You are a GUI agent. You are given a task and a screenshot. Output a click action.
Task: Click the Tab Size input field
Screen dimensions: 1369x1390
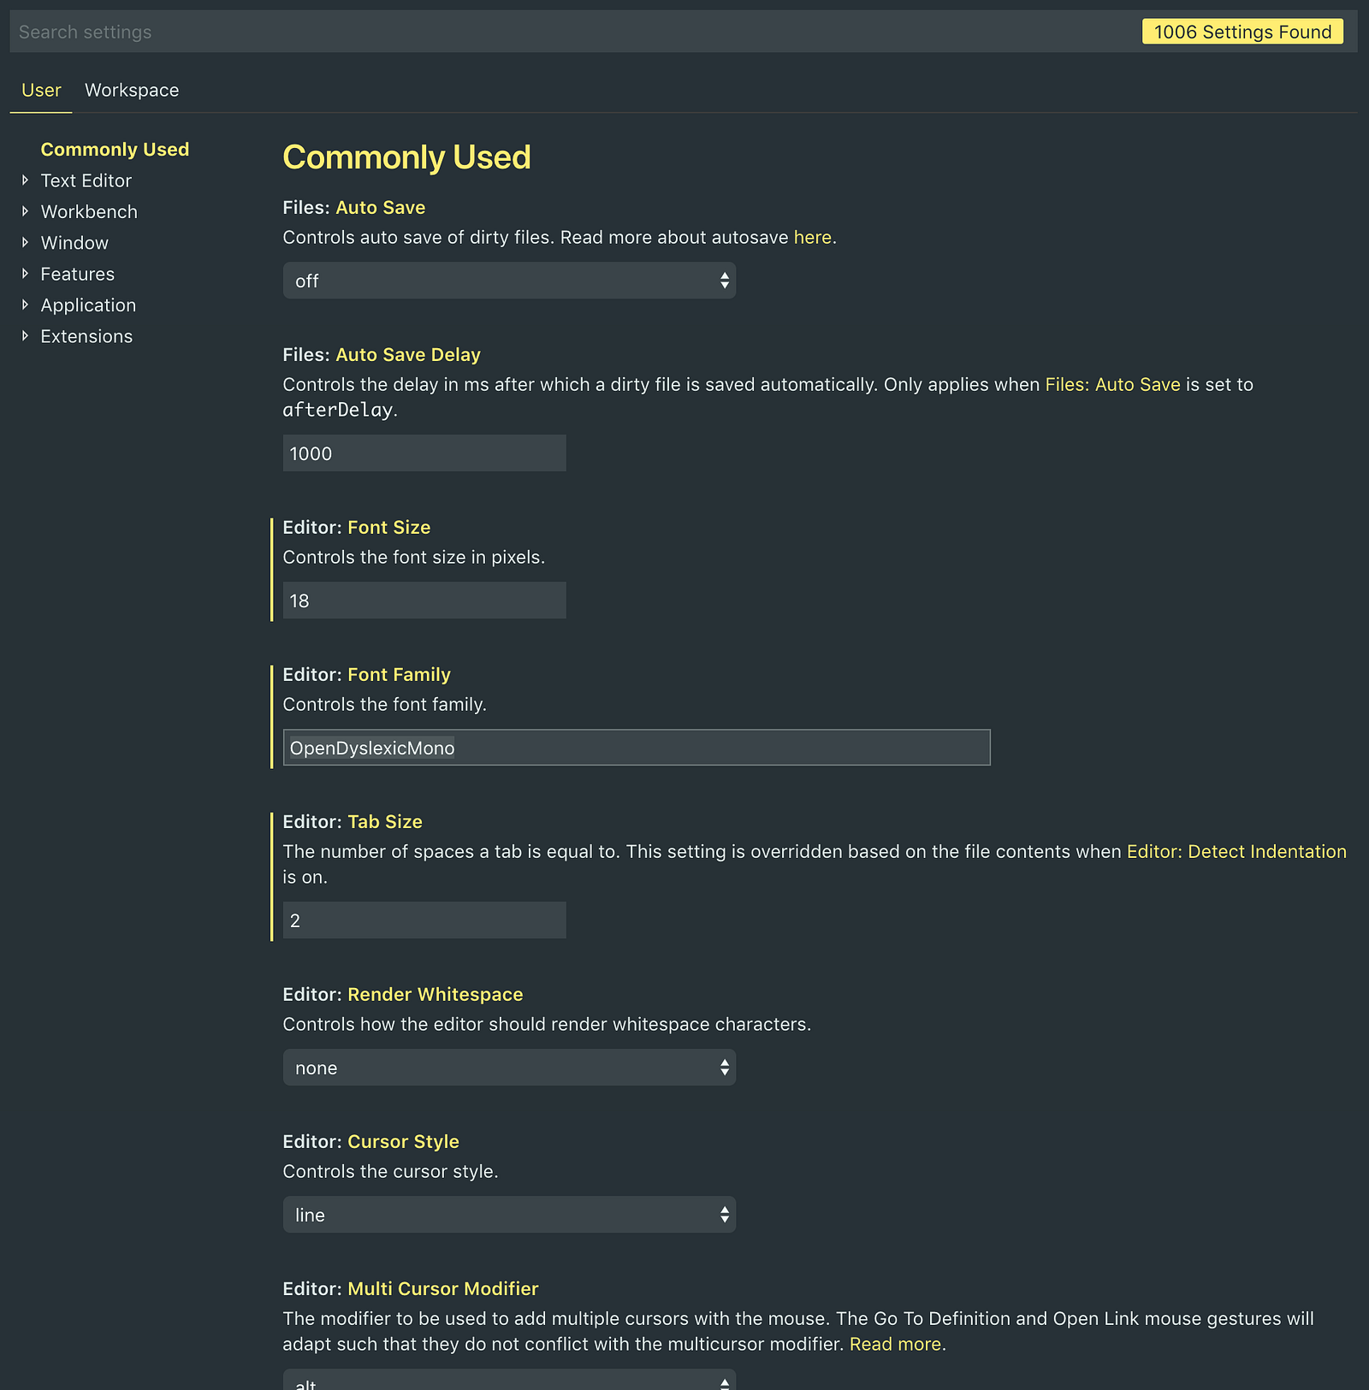click(x=424, y=920)
